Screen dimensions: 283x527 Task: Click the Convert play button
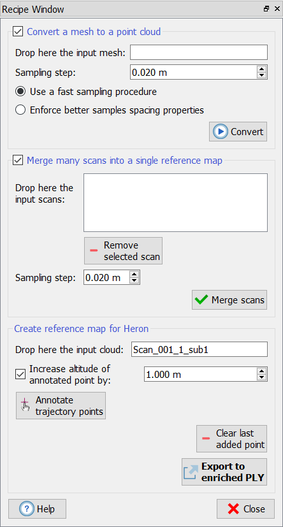coord(238,131)
